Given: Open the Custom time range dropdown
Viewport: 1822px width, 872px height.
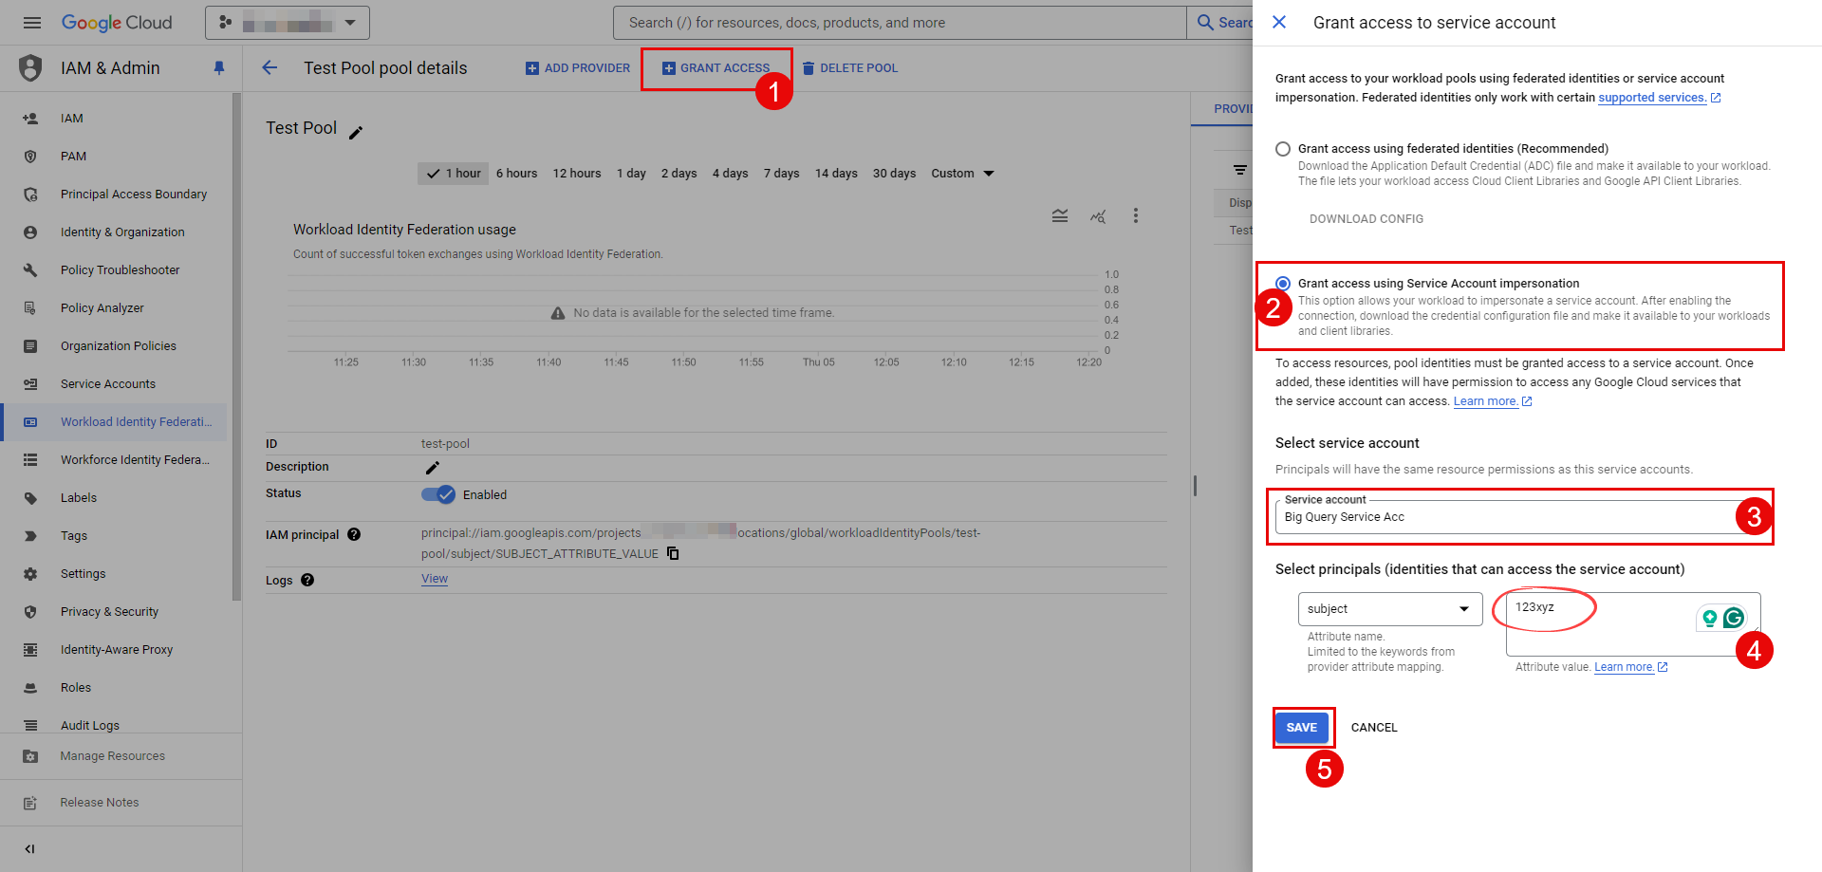Looking at the screenshot, I should click(x=962, y=174).
